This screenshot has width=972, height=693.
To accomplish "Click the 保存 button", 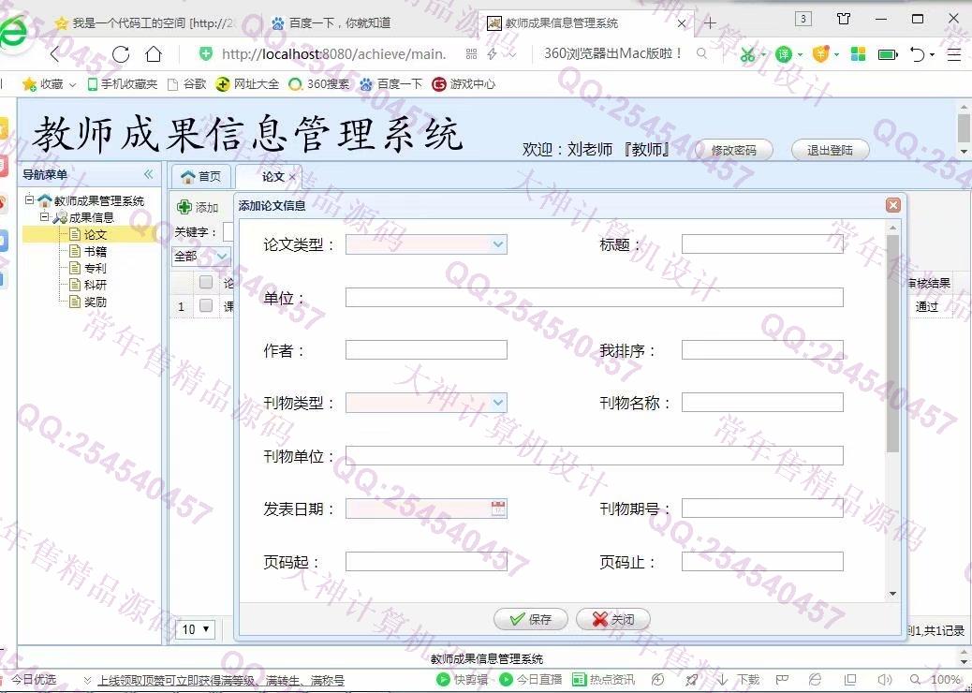I will pos(530,619).
